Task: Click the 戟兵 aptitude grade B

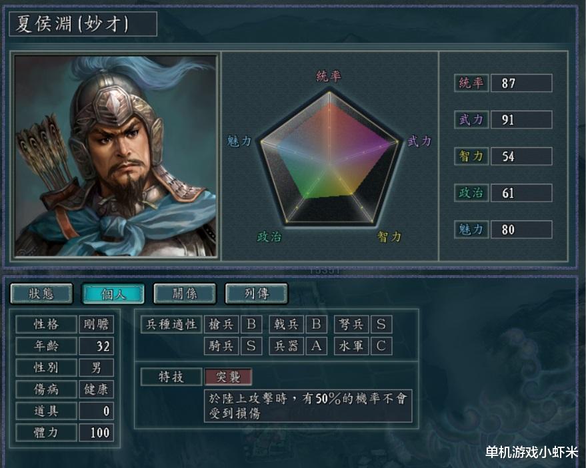Action: pyautogui.click(x=316, y=324)
